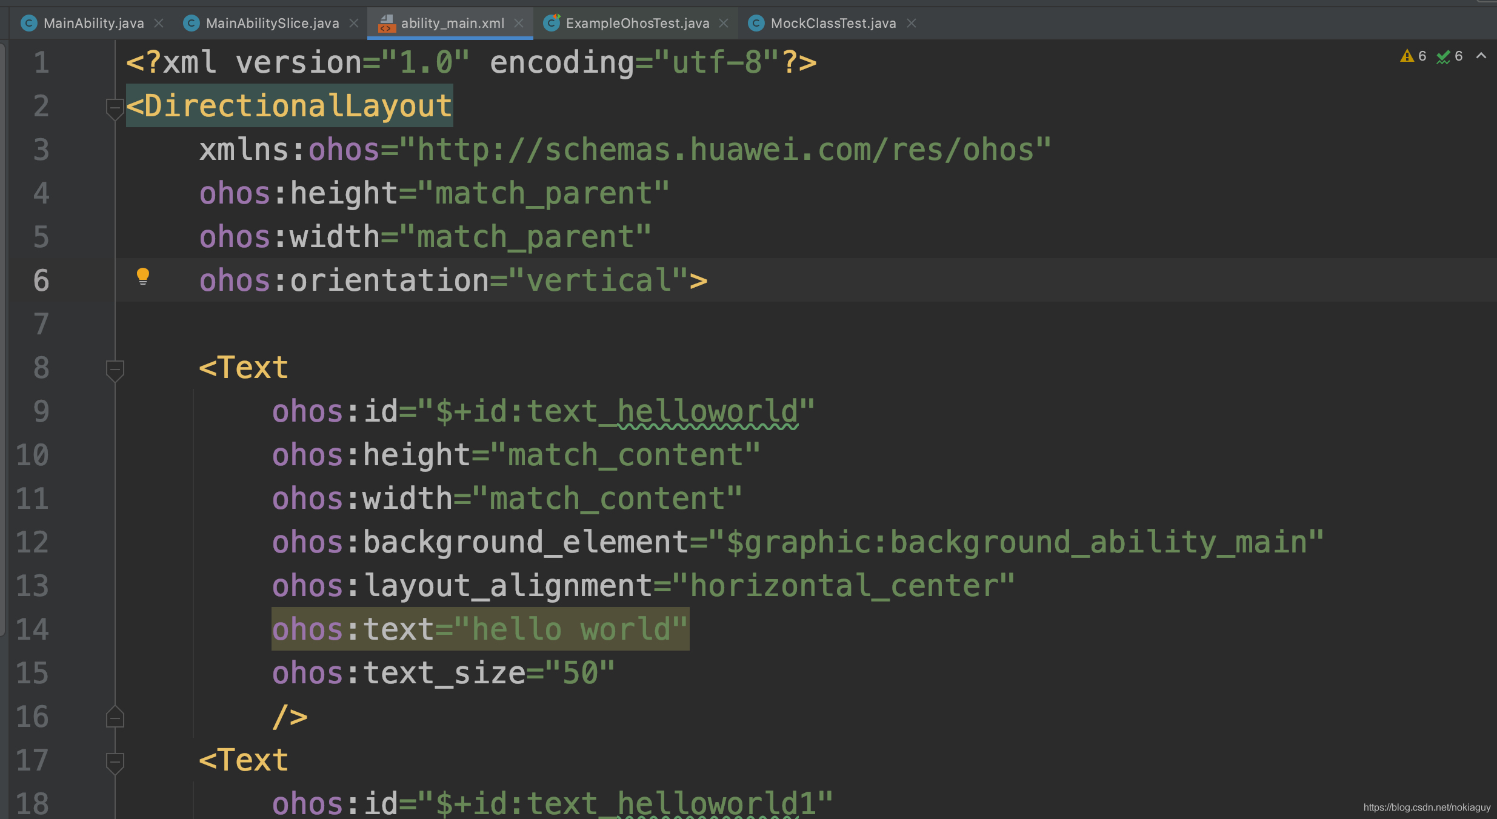This screenshot has height=819, width=1497.
Task: Click line number 6 in the gutter
Action: coord(41,280)
